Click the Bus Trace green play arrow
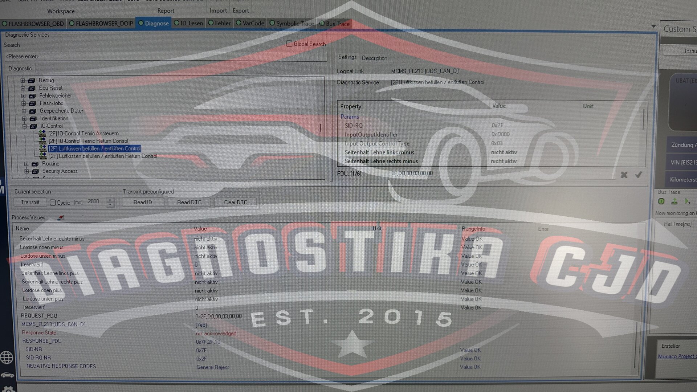Image resolution: width=697 pixels, height=392 pixels. tap(686, 201)
